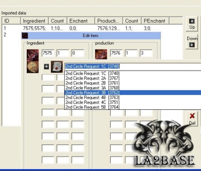Select the ingredient 7575 item icon
201x171 pixels.
[x=33, y=55]
